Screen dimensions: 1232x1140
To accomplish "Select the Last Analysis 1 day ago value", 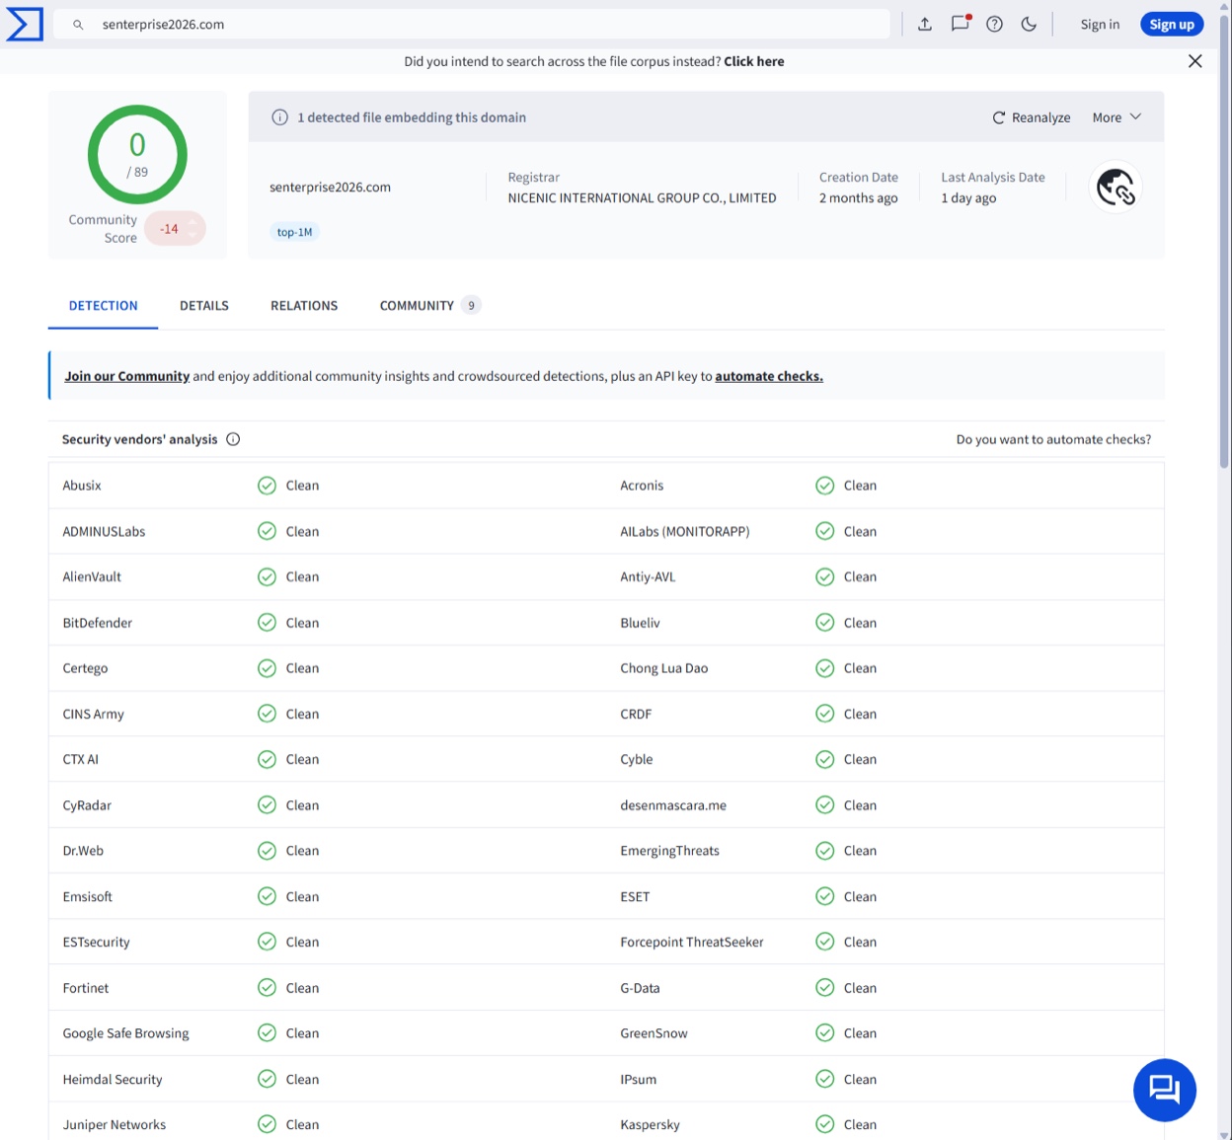I will 968,198.
